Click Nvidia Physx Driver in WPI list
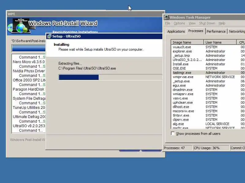This screenshot has height=183, width=245. tap(29, 71)
